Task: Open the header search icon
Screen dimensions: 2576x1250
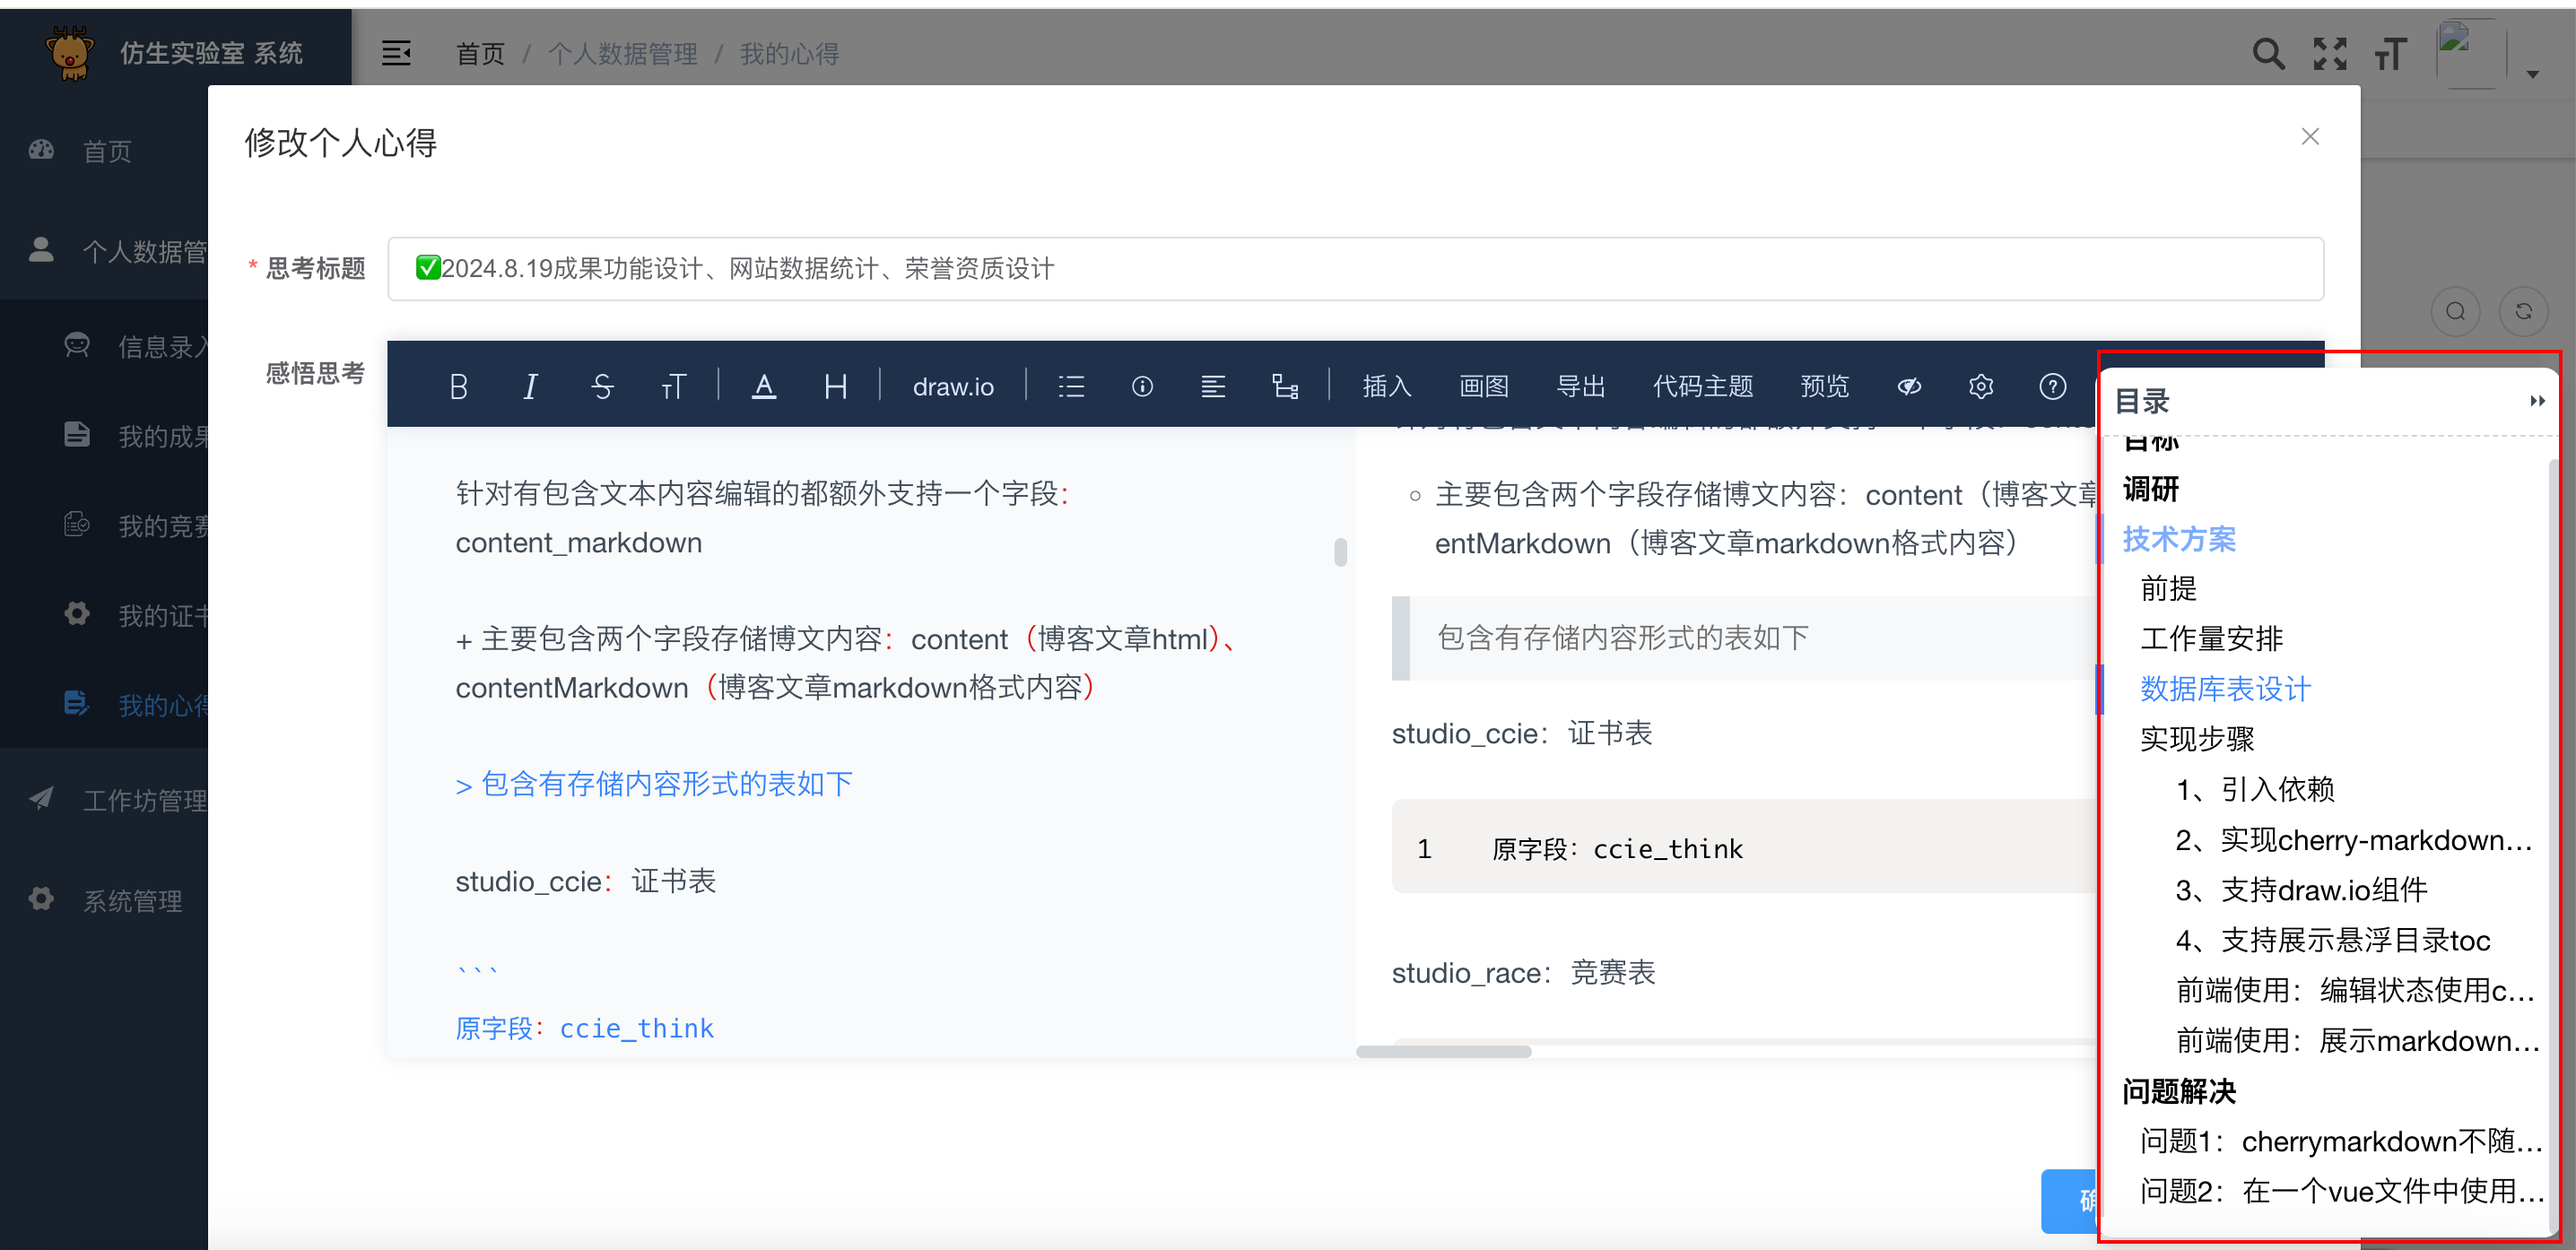Action: tap(2268, 54)
